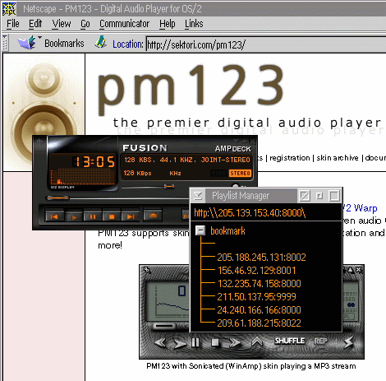The width and height of the screenshot is (386, 381).
Task: Click the Sonicated skin play arrow icon
Action: pos(179,343)
